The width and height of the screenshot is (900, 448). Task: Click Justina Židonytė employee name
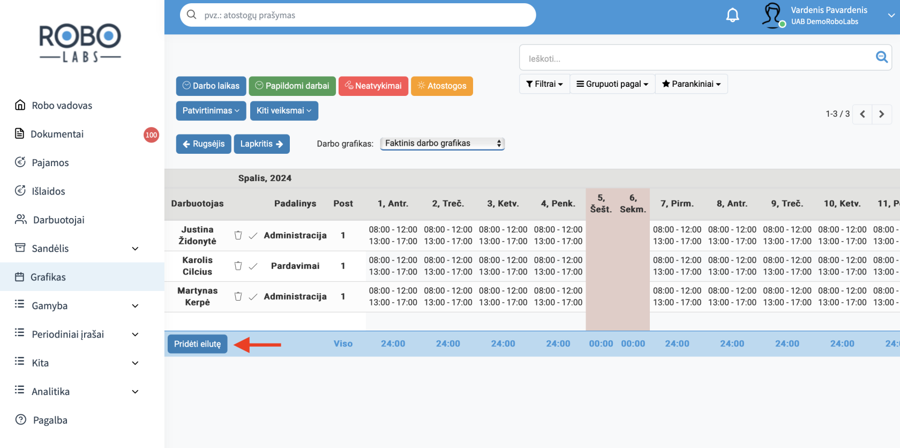[197, 235]
